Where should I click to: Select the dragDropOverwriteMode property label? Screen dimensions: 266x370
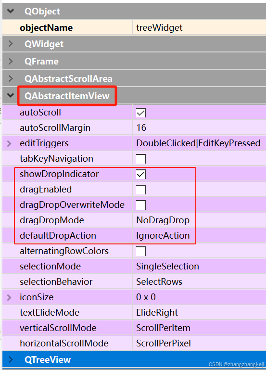coord(72,204)
